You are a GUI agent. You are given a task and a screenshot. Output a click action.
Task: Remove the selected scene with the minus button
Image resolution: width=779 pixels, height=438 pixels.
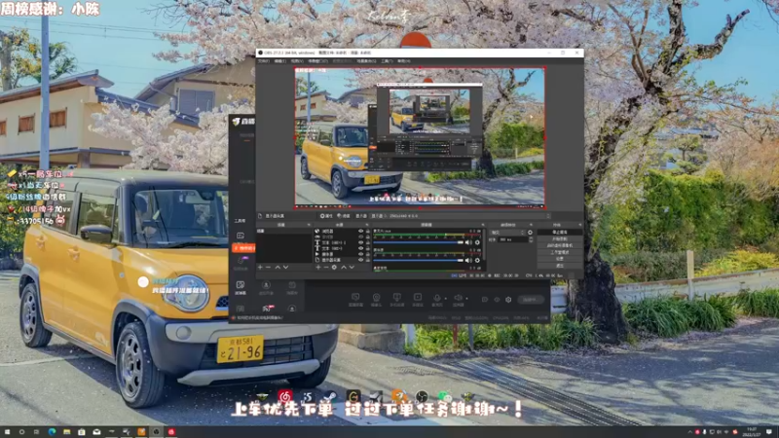click(269, 267)
